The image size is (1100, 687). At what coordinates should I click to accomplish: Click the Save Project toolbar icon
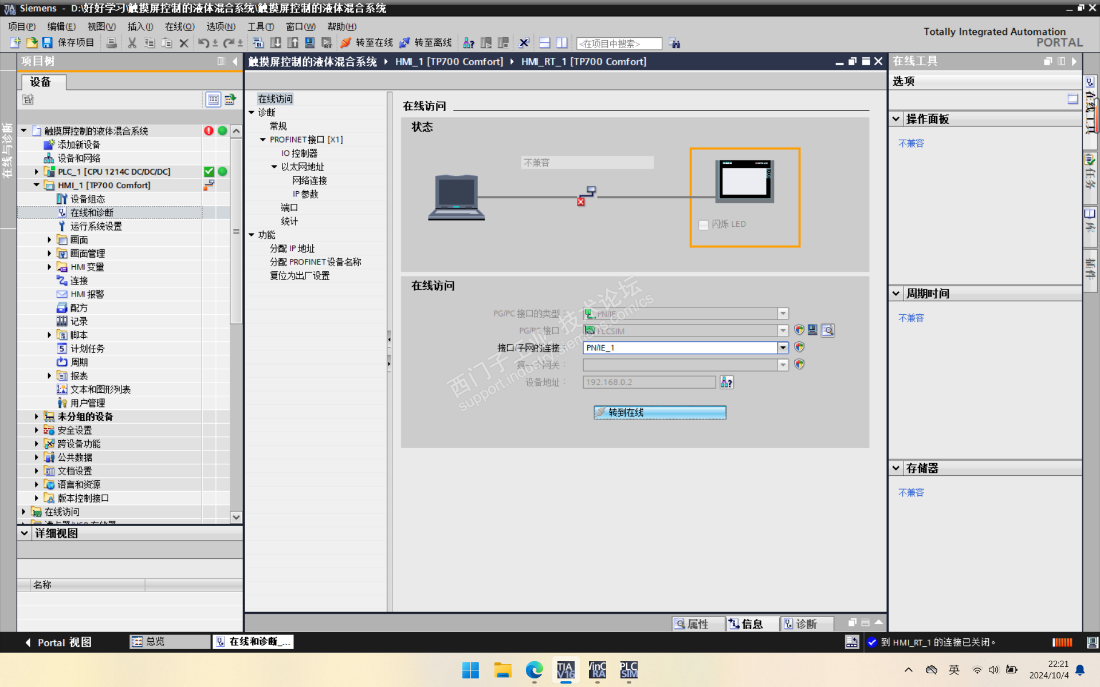pos(48,43)
